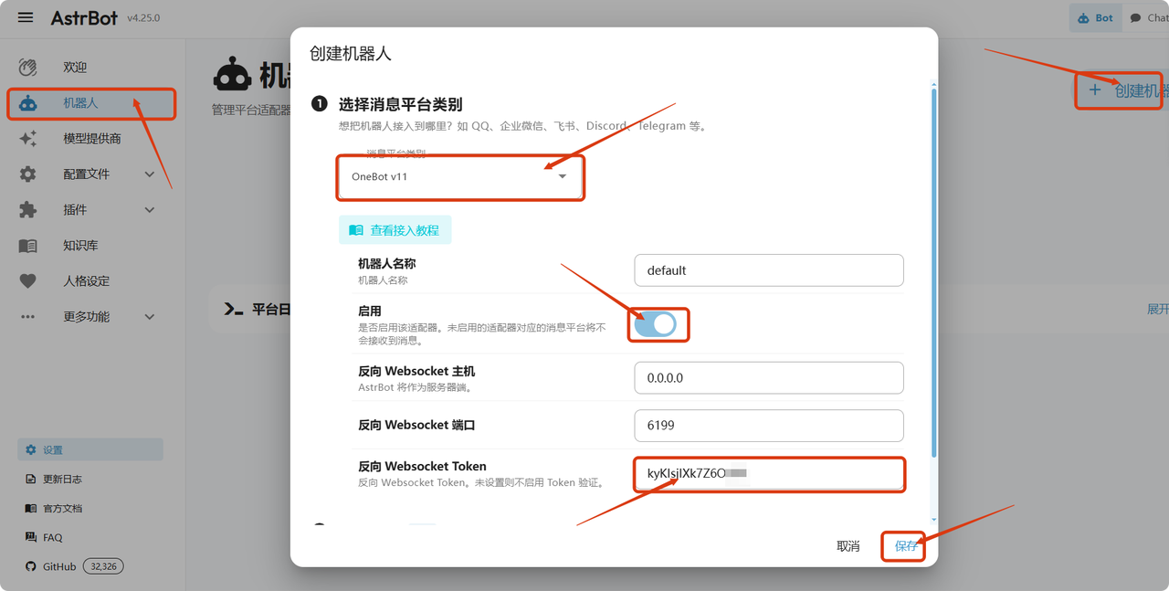
Task: Click the three-dots icon beside 更多功能
Action: click(x=28, y=317)
